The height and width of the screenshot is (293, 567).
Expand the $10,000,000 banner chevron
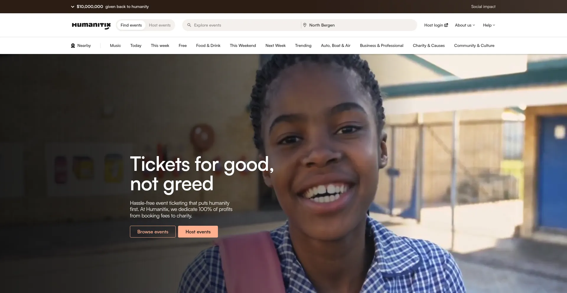(x=73, y=6)
